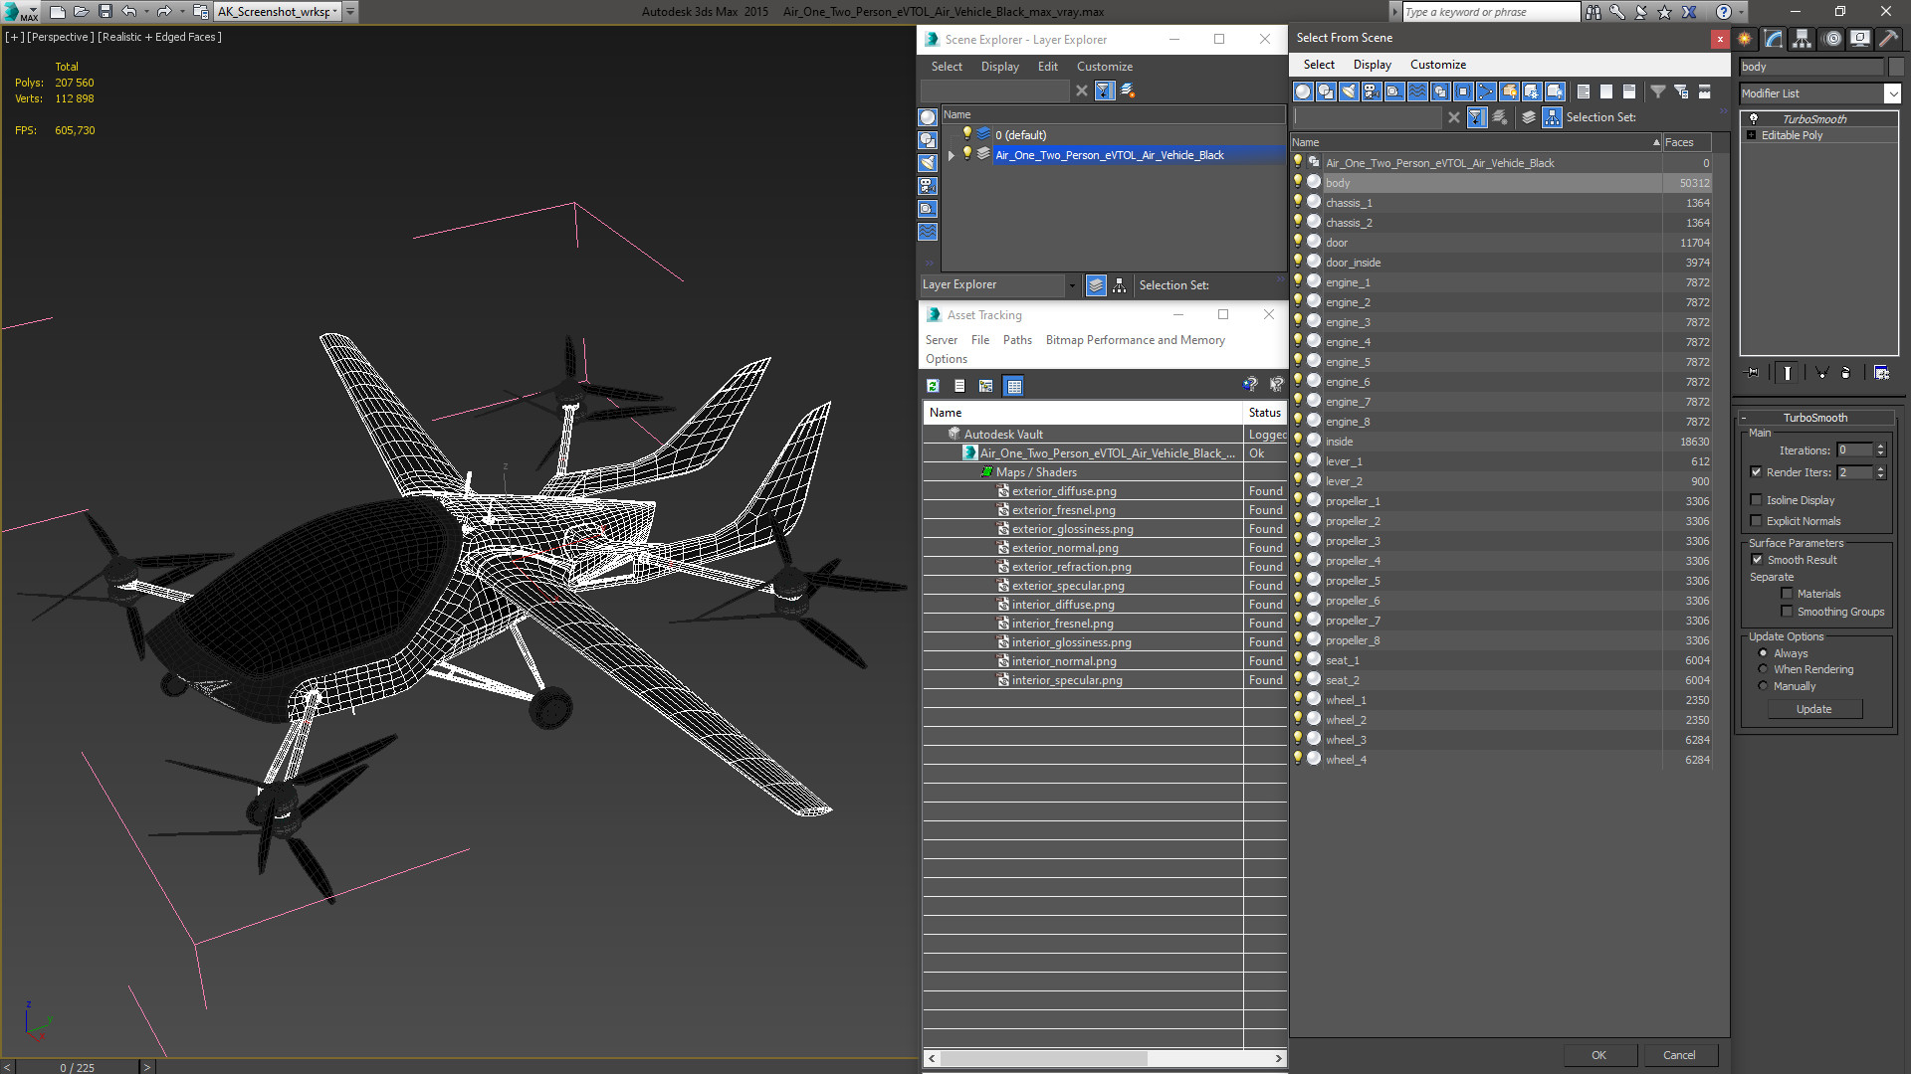Click Faces column header to sort
This screenshot has width=1911, height=1074.
1686,142
